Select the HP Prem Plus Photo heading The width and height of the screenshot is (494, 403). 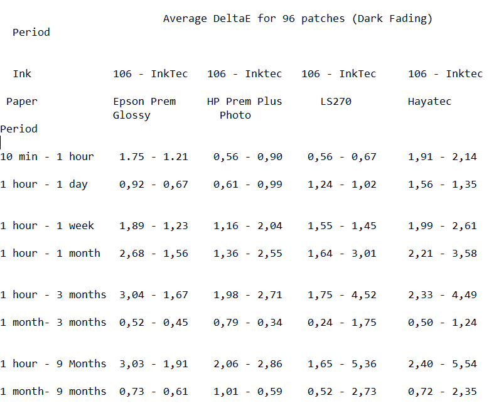pyautogui.click(x=244, y=108)
